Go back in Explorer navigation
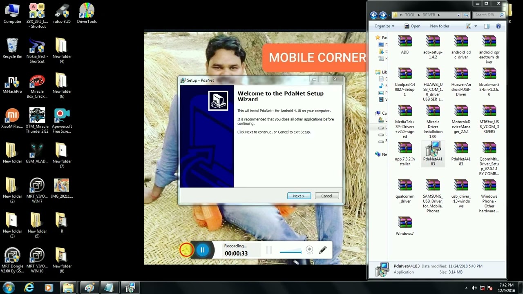This screenshot has height=294, width=523. [373, 15]
